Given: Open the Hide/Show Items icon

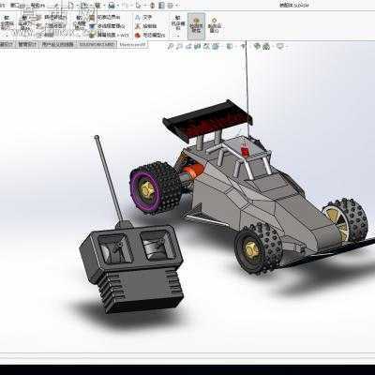Looking at the screenshot, I should pyautogui.click(x=244, y=47).
